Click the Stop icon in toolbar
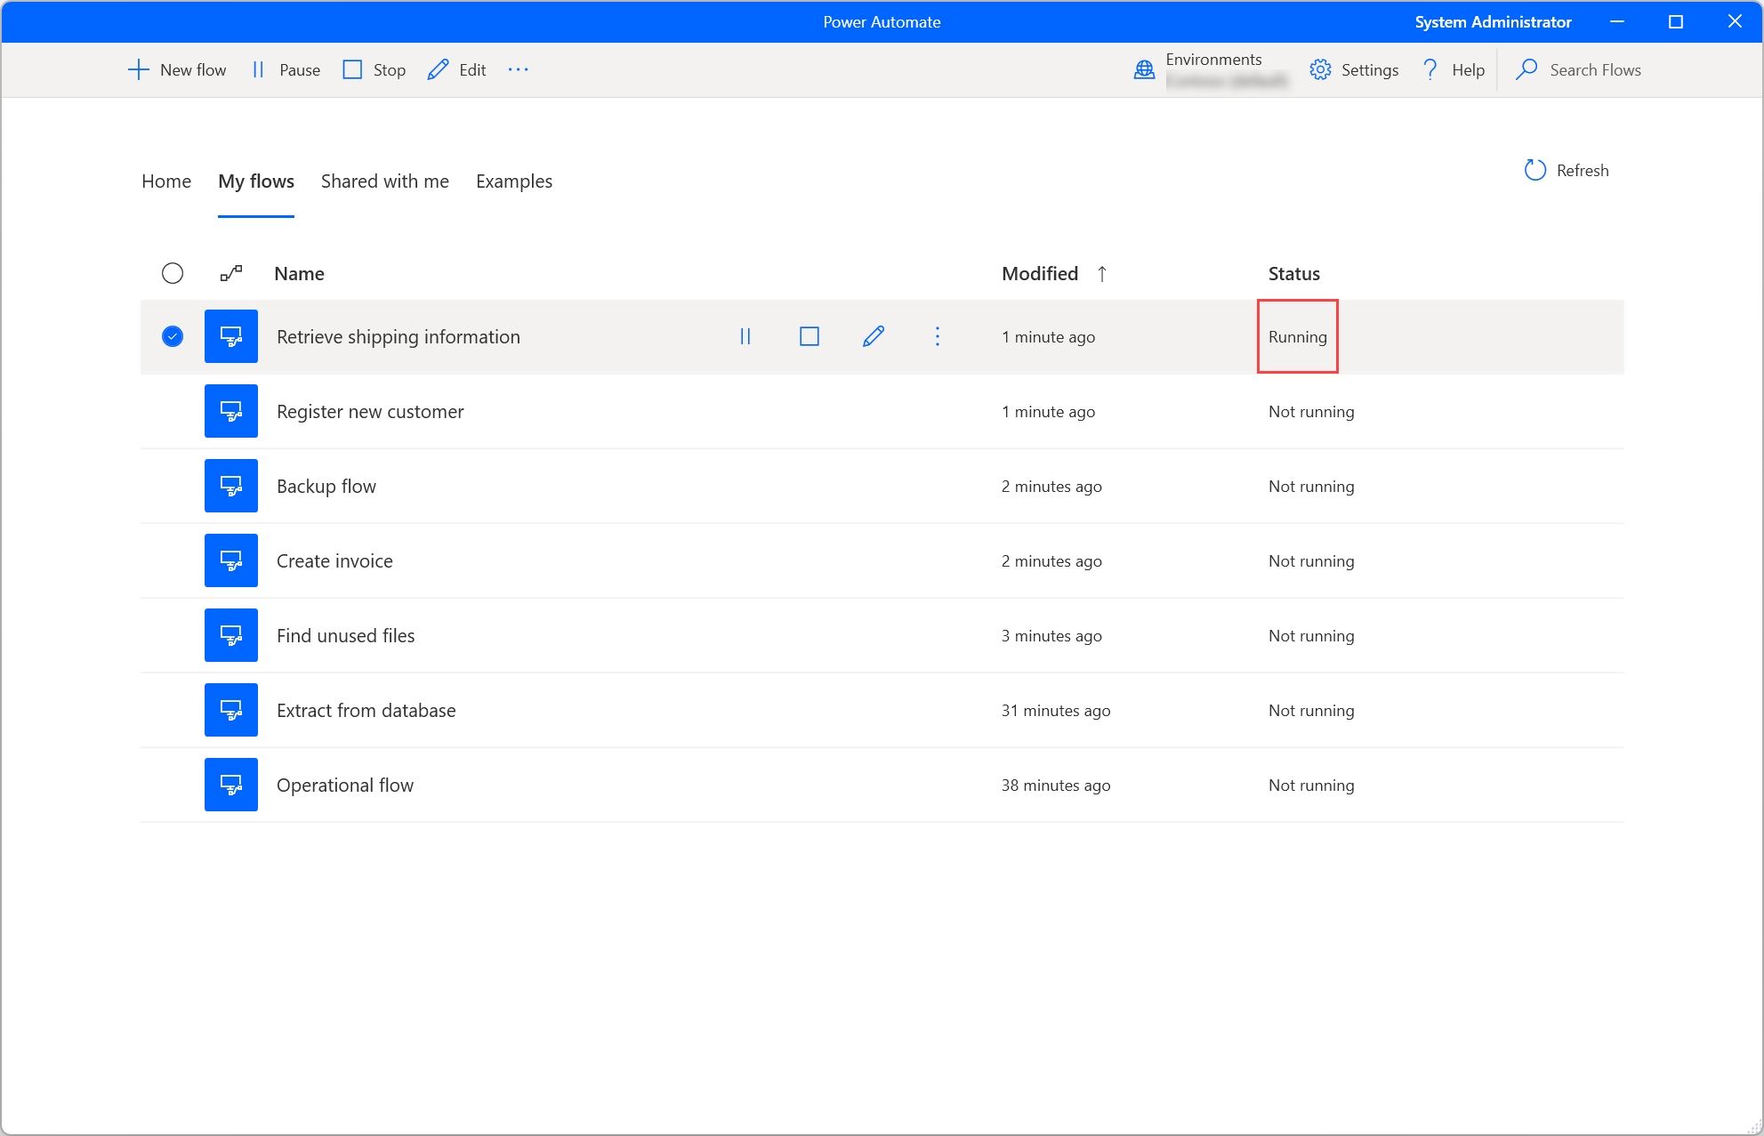 [x=353, y=70]
